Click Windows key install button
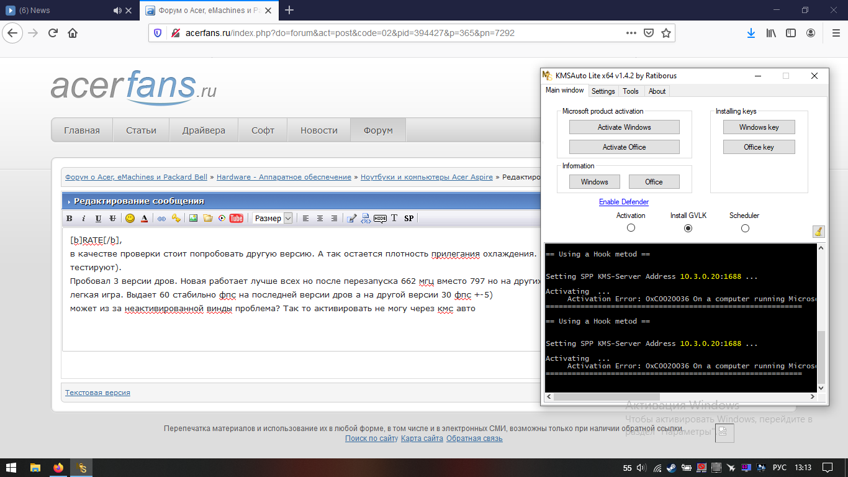The image size is (848, 477). click(x=759, y=127)
